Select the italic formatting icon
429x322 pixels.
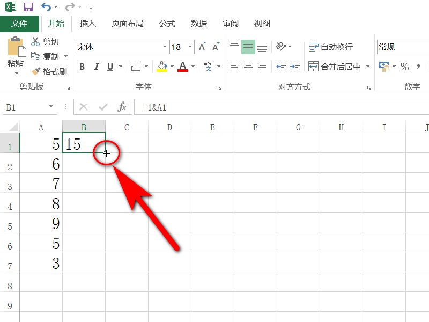pyautogui.click(x=97, y=66)
